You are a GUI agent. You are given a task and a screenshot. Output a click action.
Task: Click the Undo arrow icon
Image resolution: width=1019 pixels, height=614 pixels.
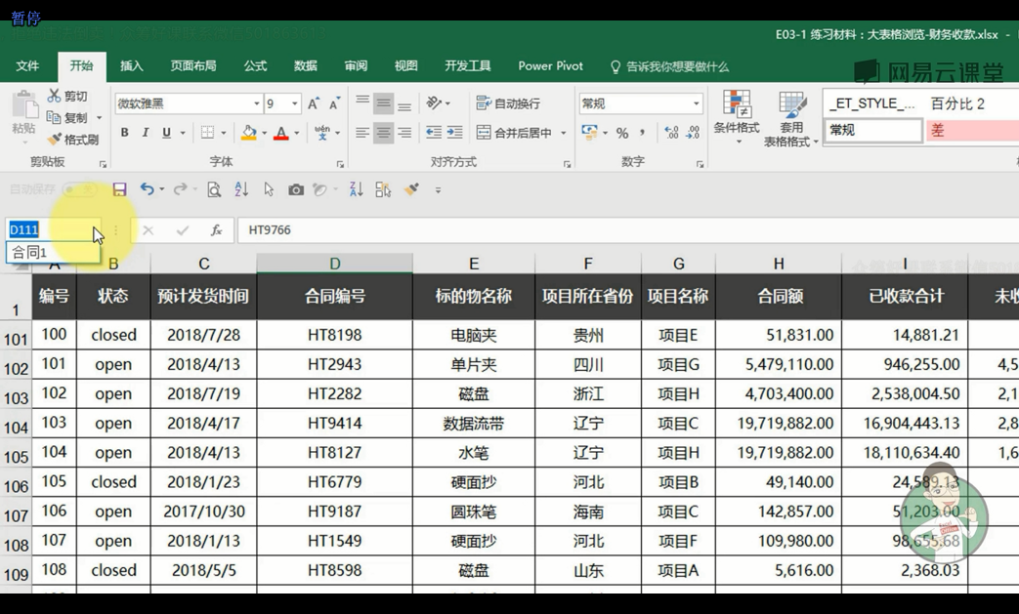(147, 188)
